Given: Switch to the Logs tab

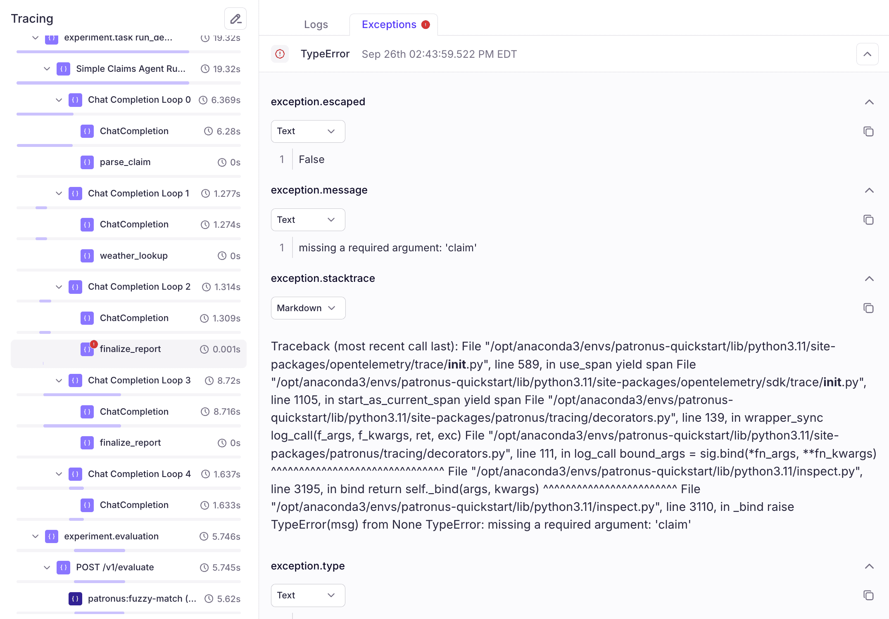Looking at the screenshot, I should [316, 25].
